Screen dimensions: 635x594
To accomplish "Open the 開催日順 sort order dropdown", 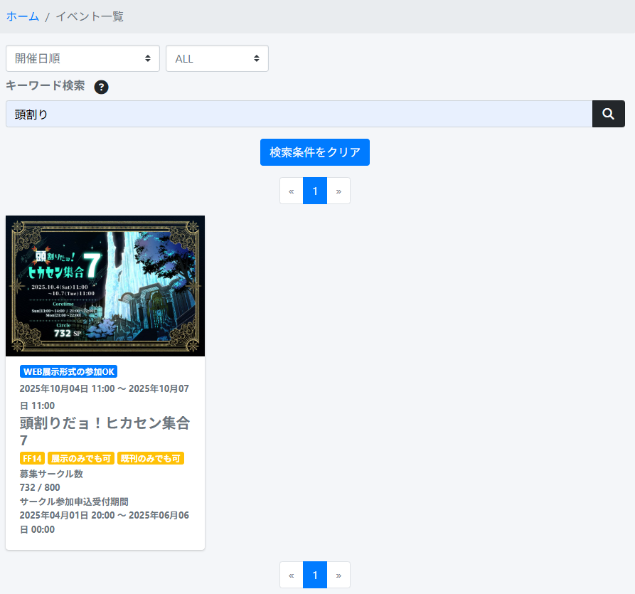I will (x=82, y=58).
